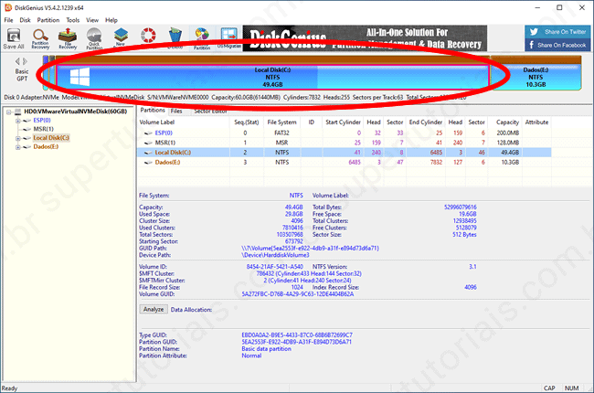Viewport: 594px width, 393px height.
Task: Click the colorful pie Backup Partition icon
Action: (202, 38)
